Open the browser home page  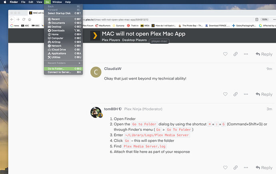coord(30,20)
